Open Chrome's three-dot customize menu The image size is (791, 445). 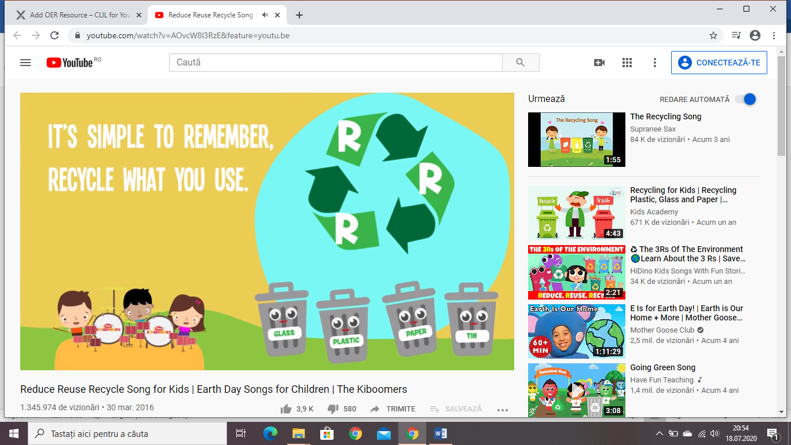click(774, 35)
